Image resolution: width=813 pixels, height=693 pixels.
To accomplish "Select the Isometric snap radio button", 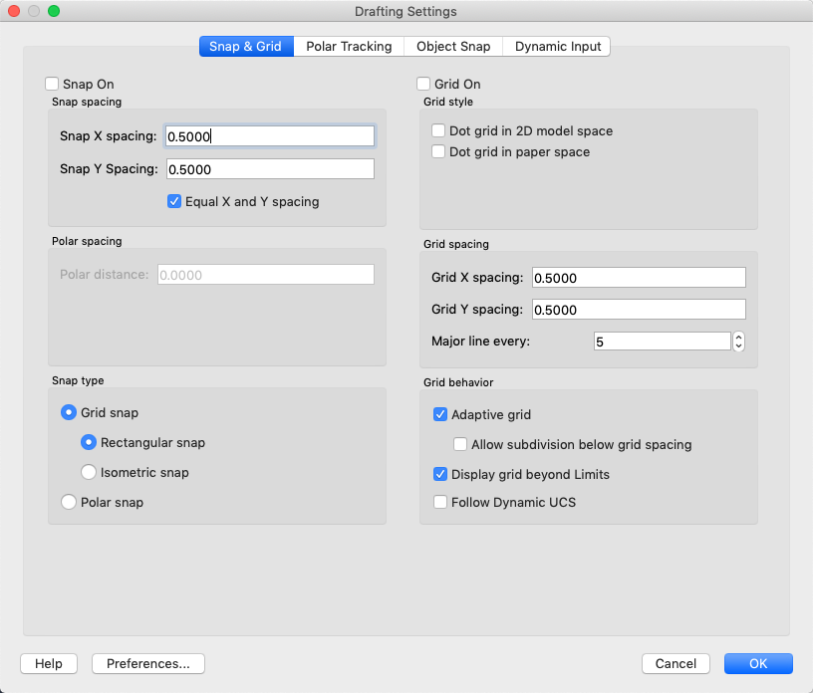I will pyautogui.click(x=89, y=472).
